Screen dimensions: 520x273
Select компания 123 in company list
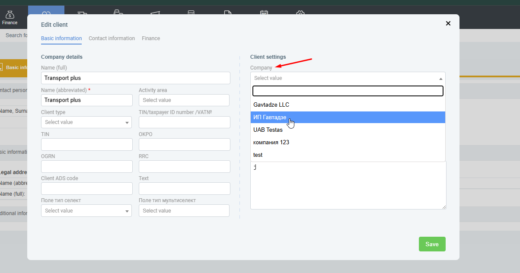pyautogui.click(x=271, y=142)
